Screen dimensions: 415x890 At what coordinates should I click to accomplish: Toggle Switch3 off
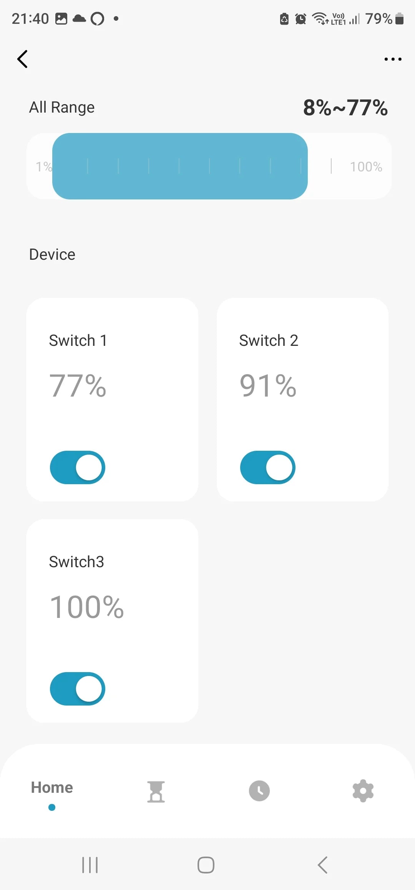78,689
